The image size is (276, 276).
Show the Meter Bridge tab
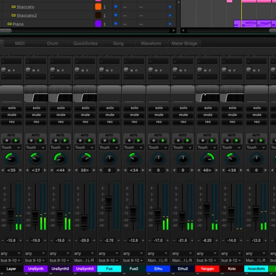click(184, 44)
